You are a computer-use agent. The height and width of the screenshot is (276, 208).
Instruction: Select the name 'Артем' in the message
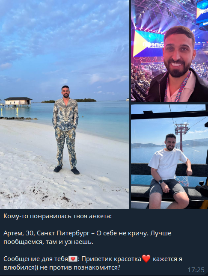pyautogui.click(x=14, y=233)
